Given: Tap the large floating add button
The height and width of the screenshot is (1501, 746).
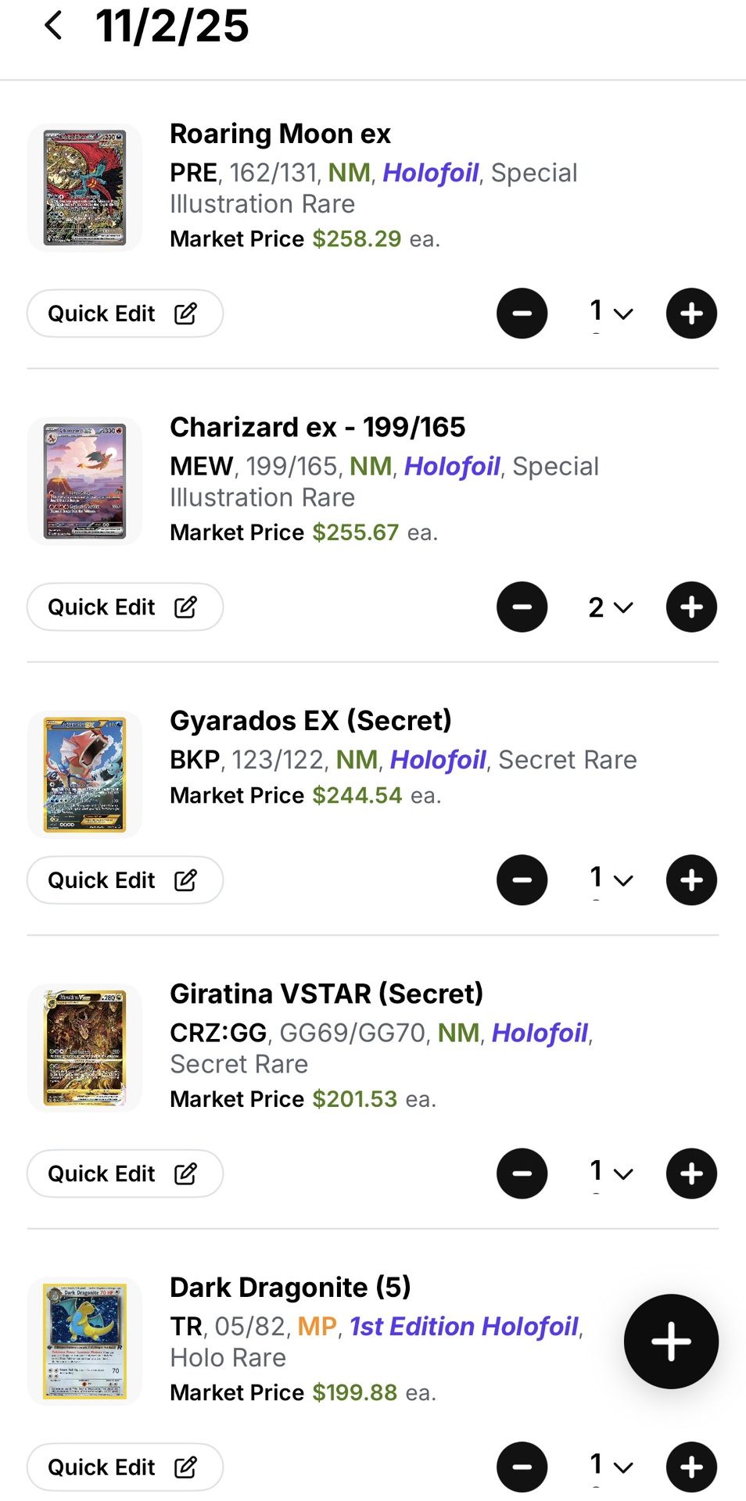Looking at the screenshot, I should [x=671, y=1342].
